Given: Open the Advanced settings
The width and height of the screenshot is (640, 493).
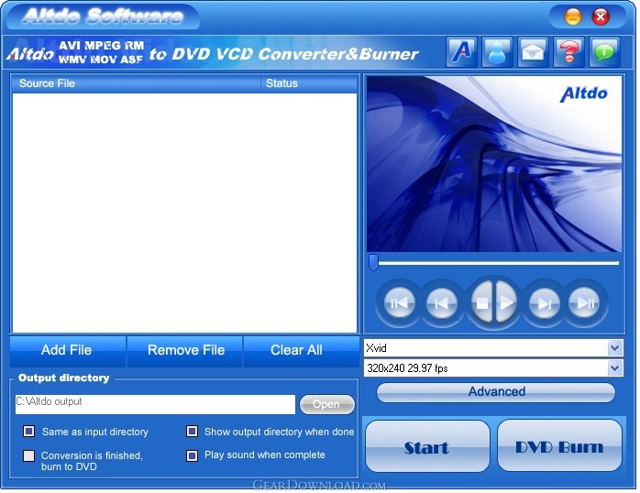Looking at the screenshot, I should click(496, 392).
